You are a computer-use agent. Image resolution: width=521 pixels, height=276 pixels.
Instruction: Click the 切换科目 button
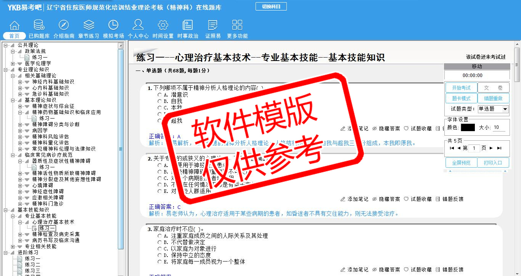click(x=271, y=6)
